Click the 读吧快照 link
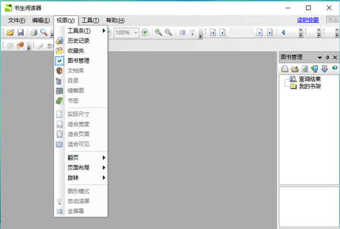 [x=308, y=20]
